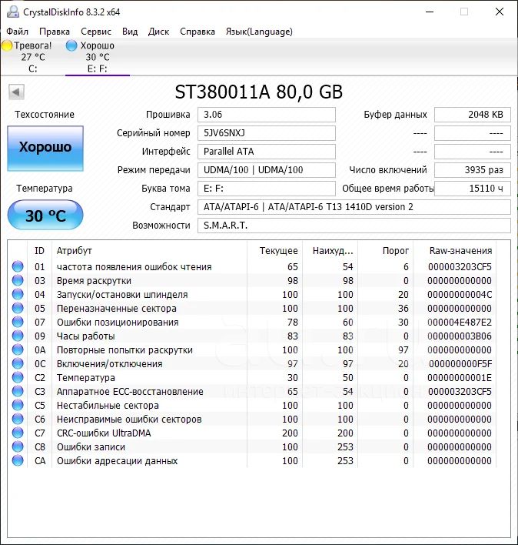Open the Сервис menu
Viewport: 518px width, 545px height.
tap(96, 32)
